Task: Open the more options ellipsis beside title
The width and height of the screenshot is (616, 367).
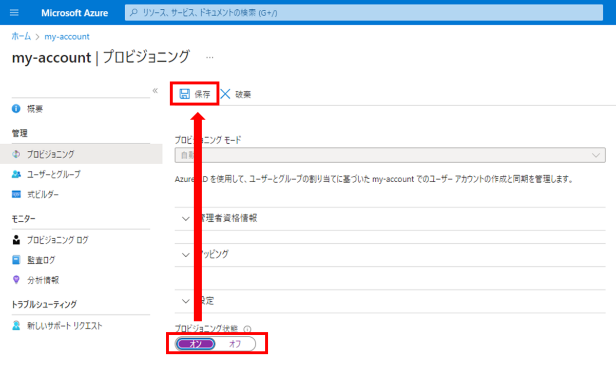Action: pyautogui.click(x=209, y=57)
